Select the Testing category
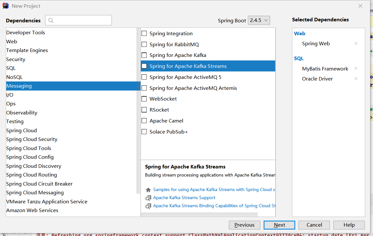 pos(71,122)
